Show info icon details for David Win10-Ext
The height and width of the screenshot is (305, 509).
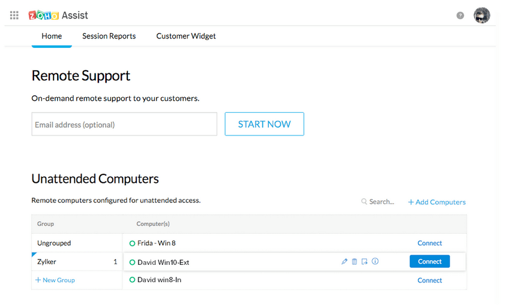coord(375,262)
